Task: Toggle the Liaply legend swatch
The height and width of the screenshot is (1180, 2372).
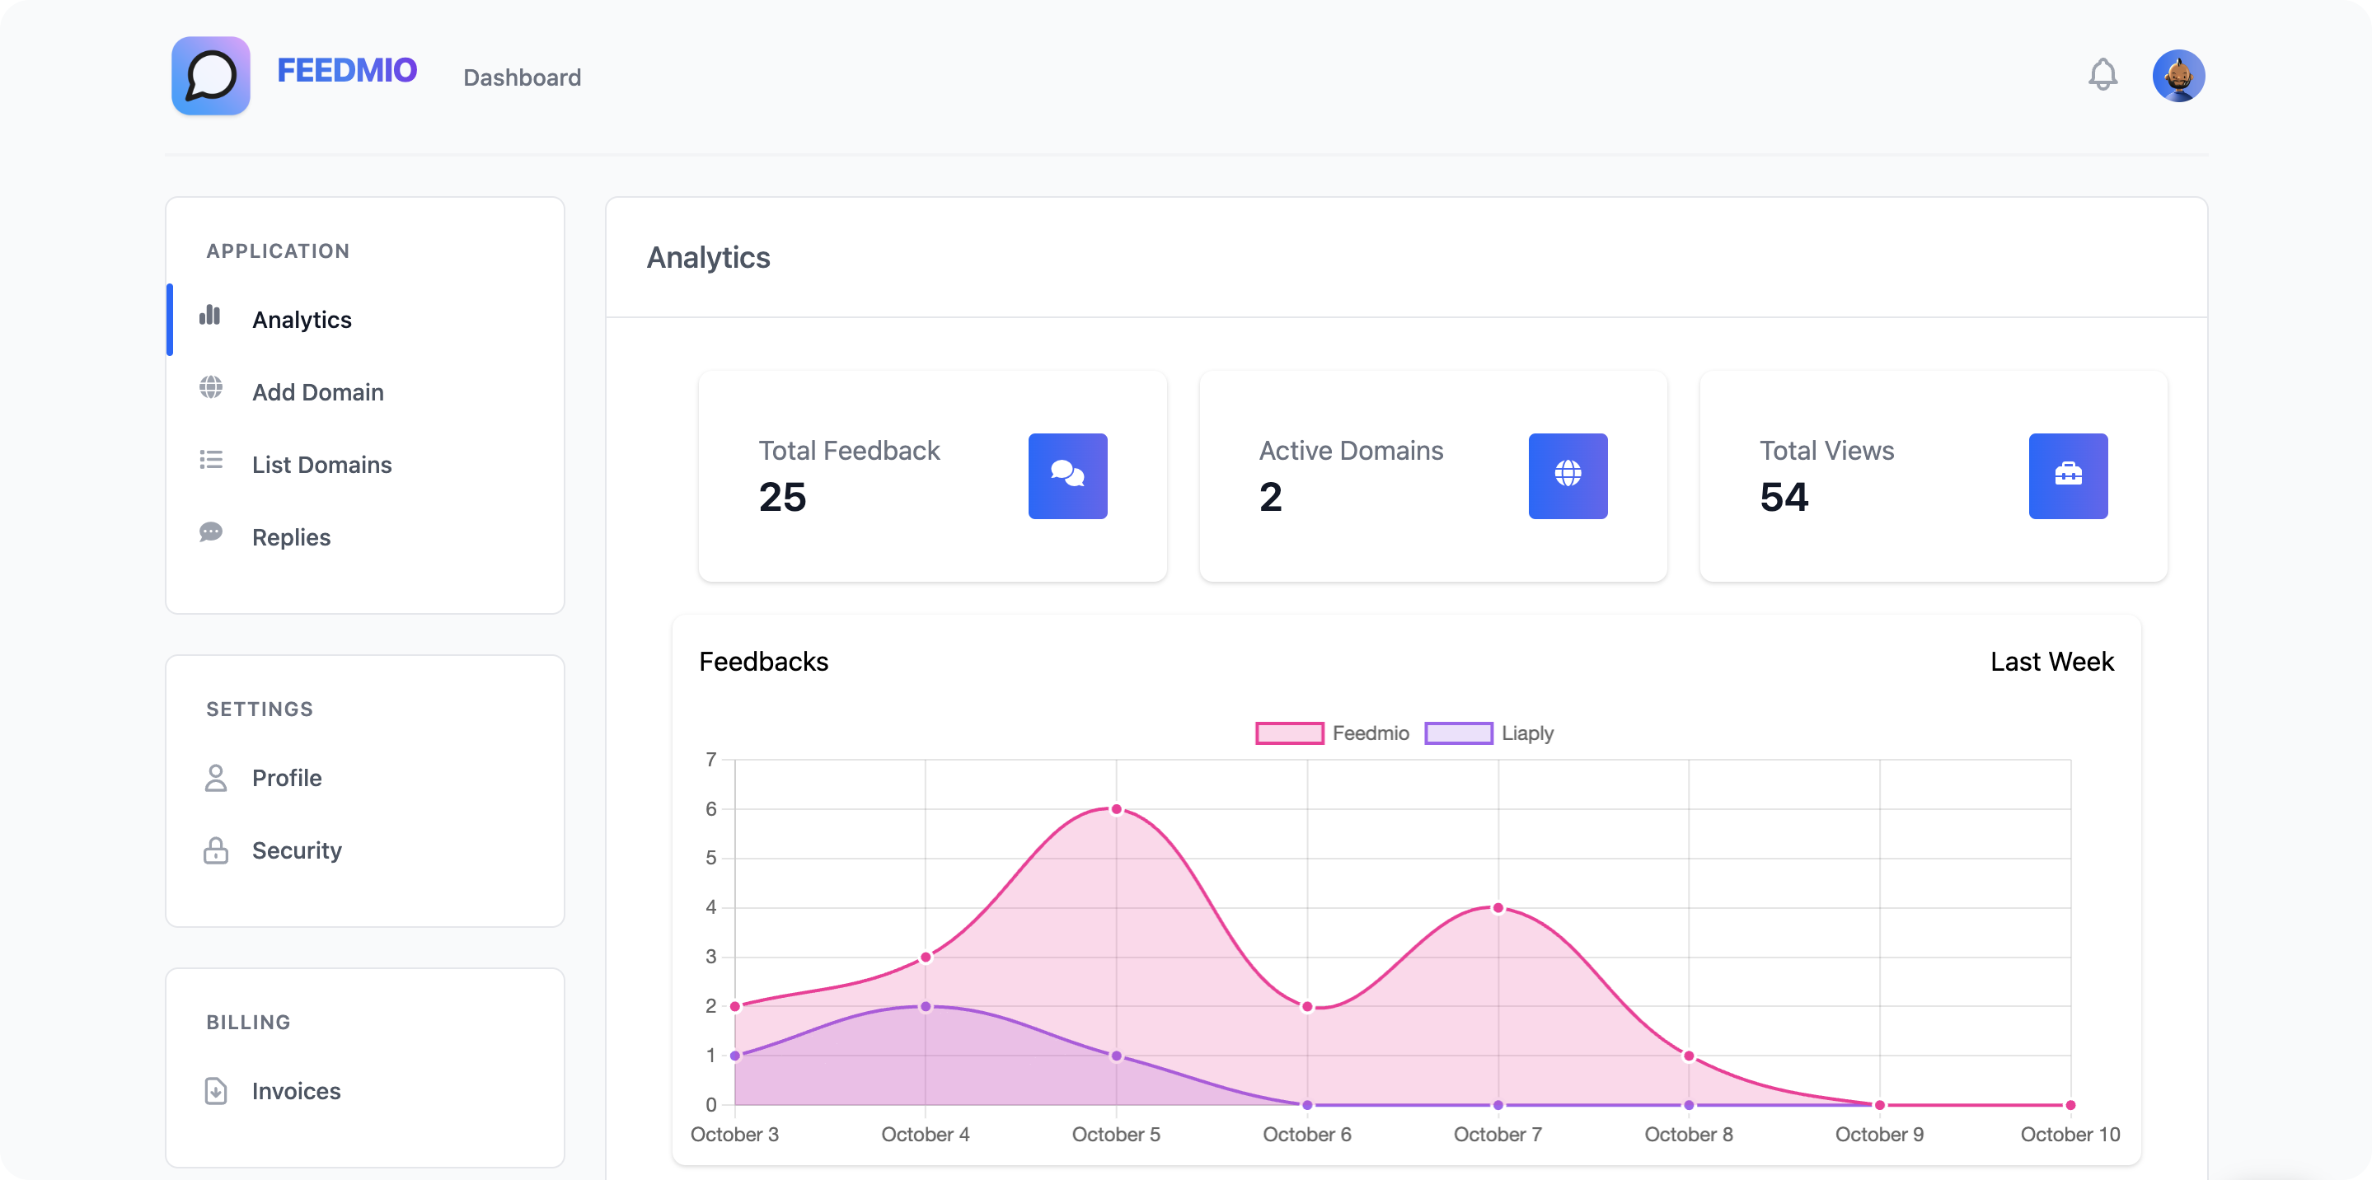Action: (x=1459, y=733)
